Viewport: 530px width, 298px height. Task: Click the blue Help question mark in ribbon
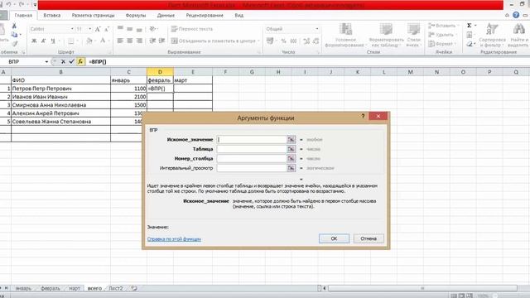click(516, 15)
